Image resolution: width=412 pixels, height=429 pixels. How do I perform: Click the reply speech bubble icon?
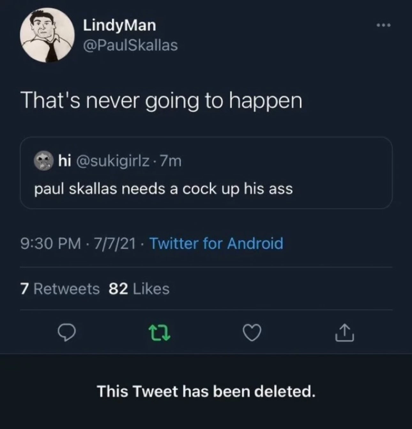click(66, 333)
